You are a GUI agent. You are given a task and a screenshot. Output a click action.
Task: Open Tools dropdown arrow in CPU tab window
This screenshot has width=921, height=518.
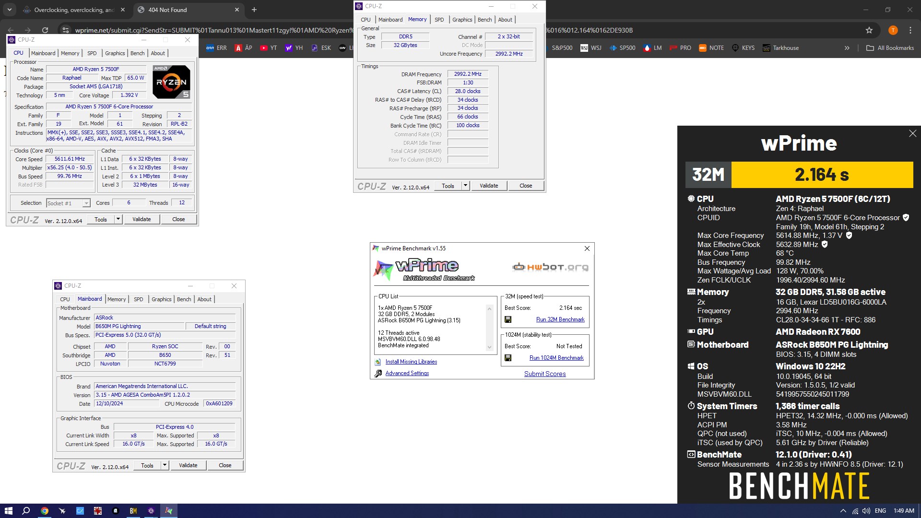(118, 219)
